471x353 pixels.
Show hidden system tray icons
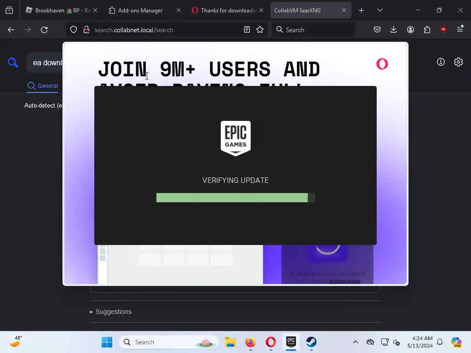pyautogui.click(x=356, y=342)
